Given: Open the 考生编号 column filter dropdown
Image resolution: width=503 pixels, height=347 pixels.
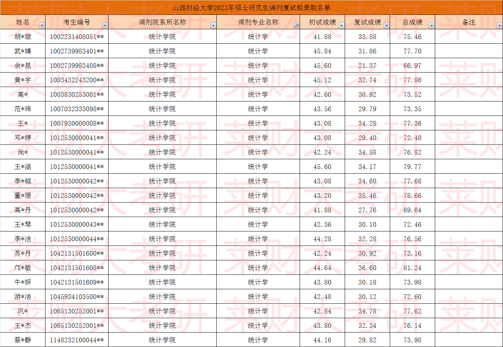Looking at the screenshot, I should (105, 26).
